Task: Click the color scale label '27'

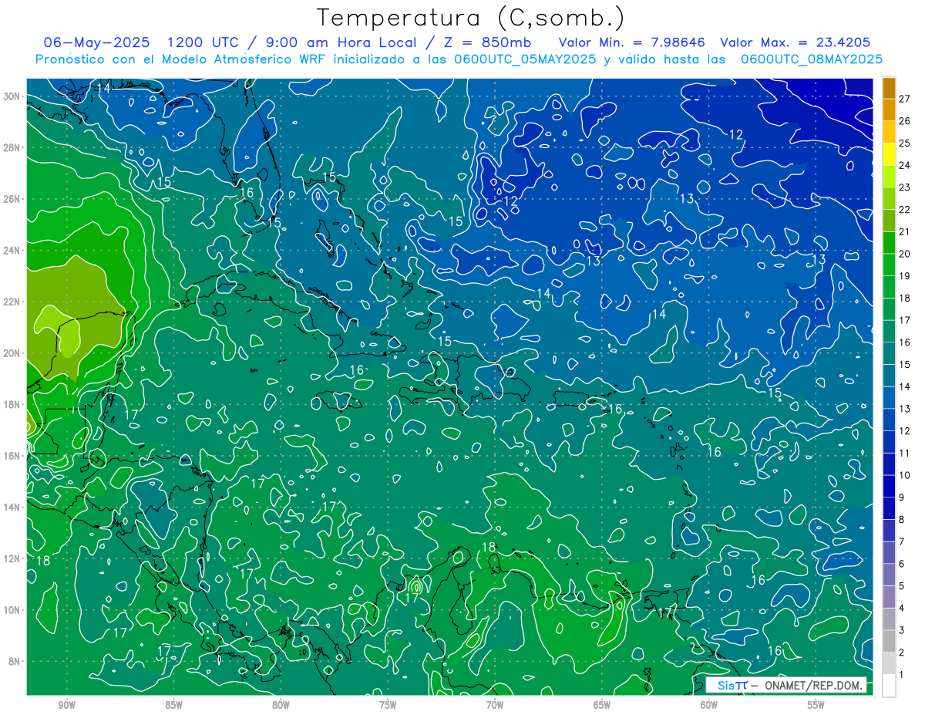Action: pos(905,98)
